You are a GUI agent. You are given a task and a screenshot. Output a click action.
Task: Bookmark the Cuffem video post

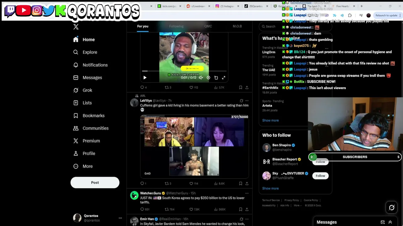[241, 87]
